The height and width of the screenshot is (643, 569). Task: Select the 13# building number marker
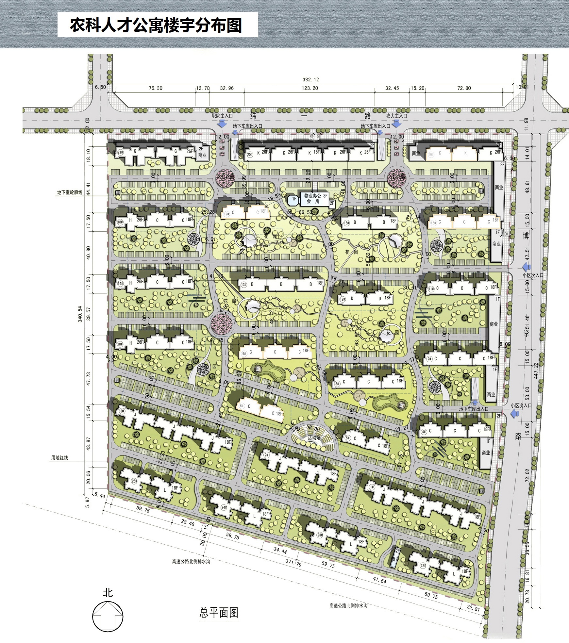click(243, 285)
